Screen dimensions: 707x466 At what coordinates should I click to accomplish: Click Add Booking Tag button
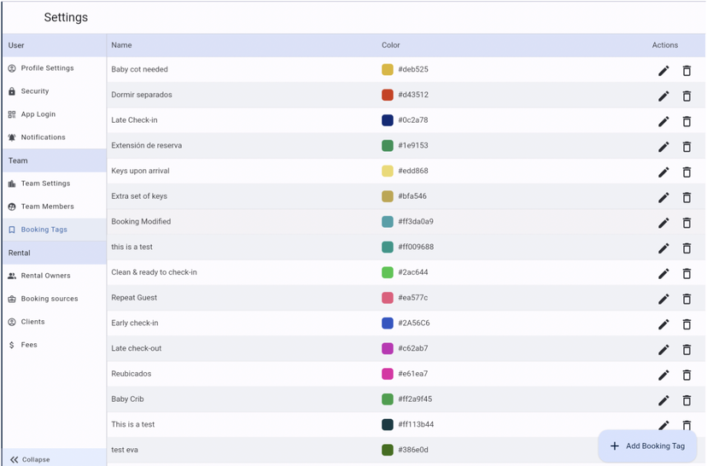tap(647, 446)
